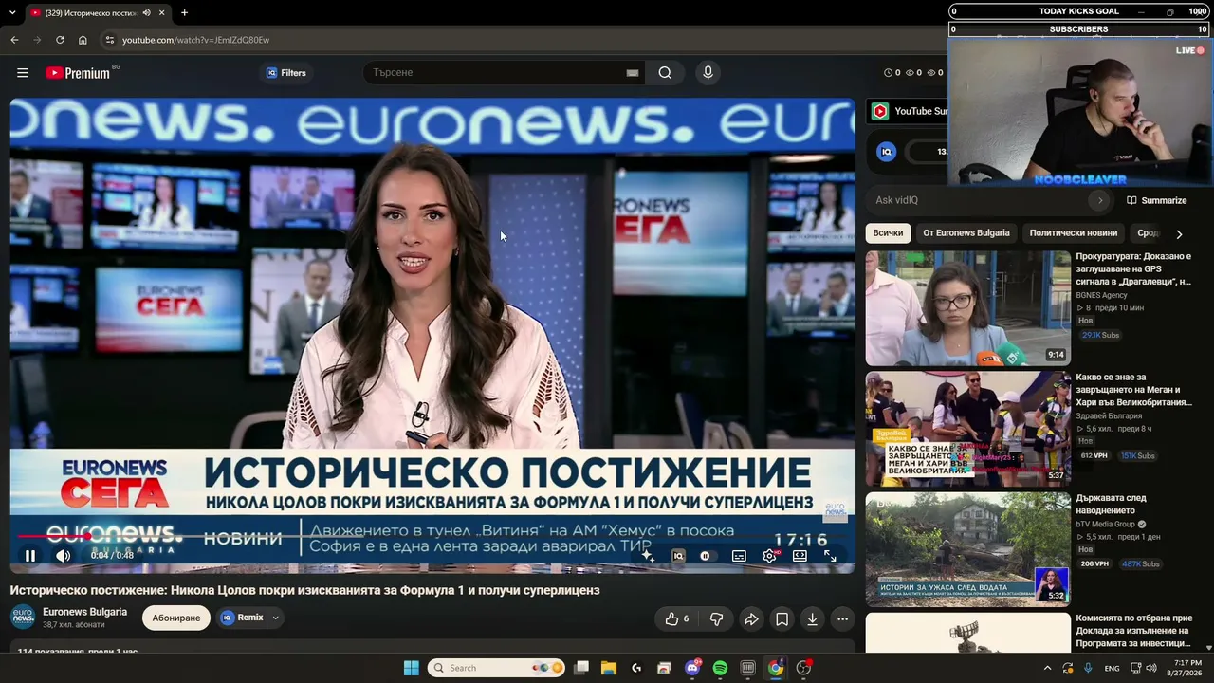The image size is (1214, 683).
Task: Select the Всички filter chip
Action: 888,233
